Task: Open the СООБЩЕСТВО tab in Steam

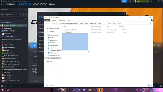Action: pyautogui.click(x=40, y=4)
